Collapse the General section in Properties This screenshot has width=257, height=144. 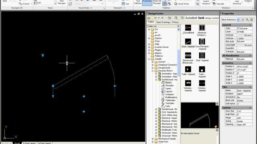point(250,25)
